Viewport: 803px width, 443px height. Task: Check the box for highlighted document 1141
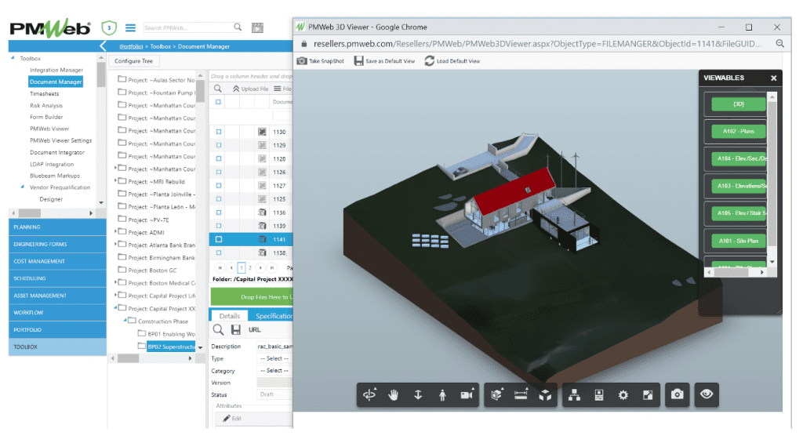click(219, 239)
